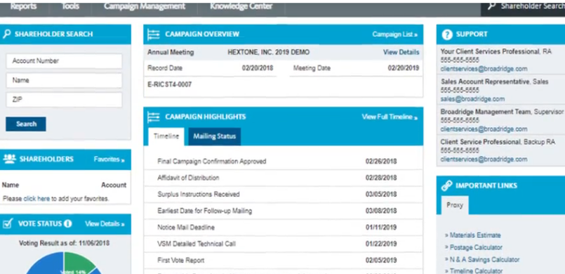The image size is (565, 274).
Task: Click the Support question mark icon
Action: pyautogui.click(x=447, y=34)
